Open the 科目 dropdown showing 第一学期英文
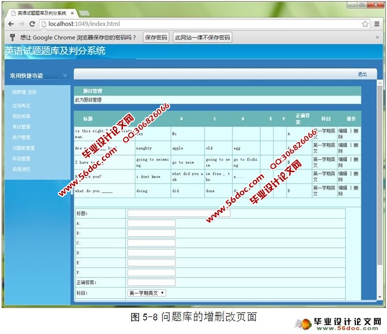 [x=147, y=293]
